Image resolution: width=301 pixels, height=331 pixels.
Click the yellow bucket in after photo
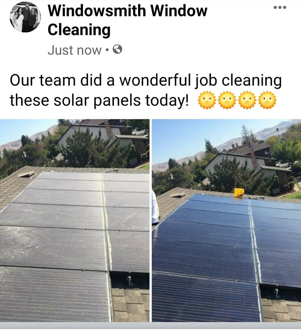[239, 193]
